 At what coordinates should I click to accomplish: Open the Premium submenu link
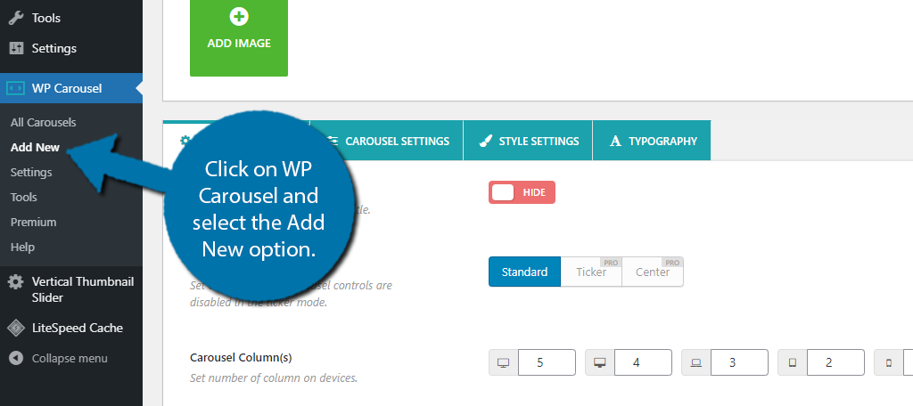click(33, 223)
